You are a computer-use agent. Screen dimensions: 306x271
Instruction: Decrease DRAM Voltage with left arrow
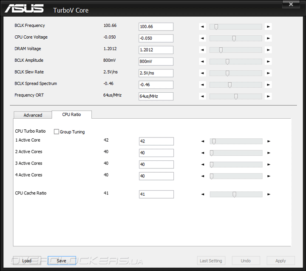click(202, 50)
